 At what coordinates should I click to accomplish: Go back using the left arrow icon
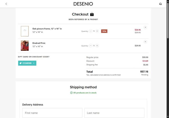tap(6, 4)
